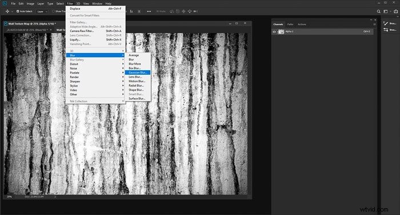Expand the Blur Gallery submenu item

95,60
